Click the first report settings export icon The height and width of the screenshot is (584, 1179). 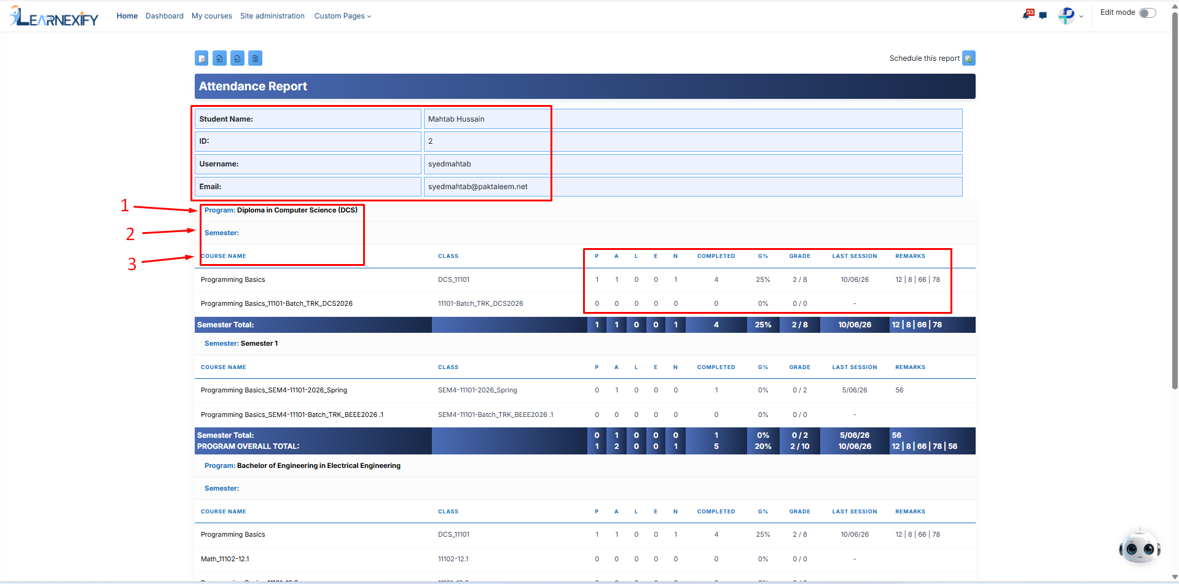click(x=202, y=58)
